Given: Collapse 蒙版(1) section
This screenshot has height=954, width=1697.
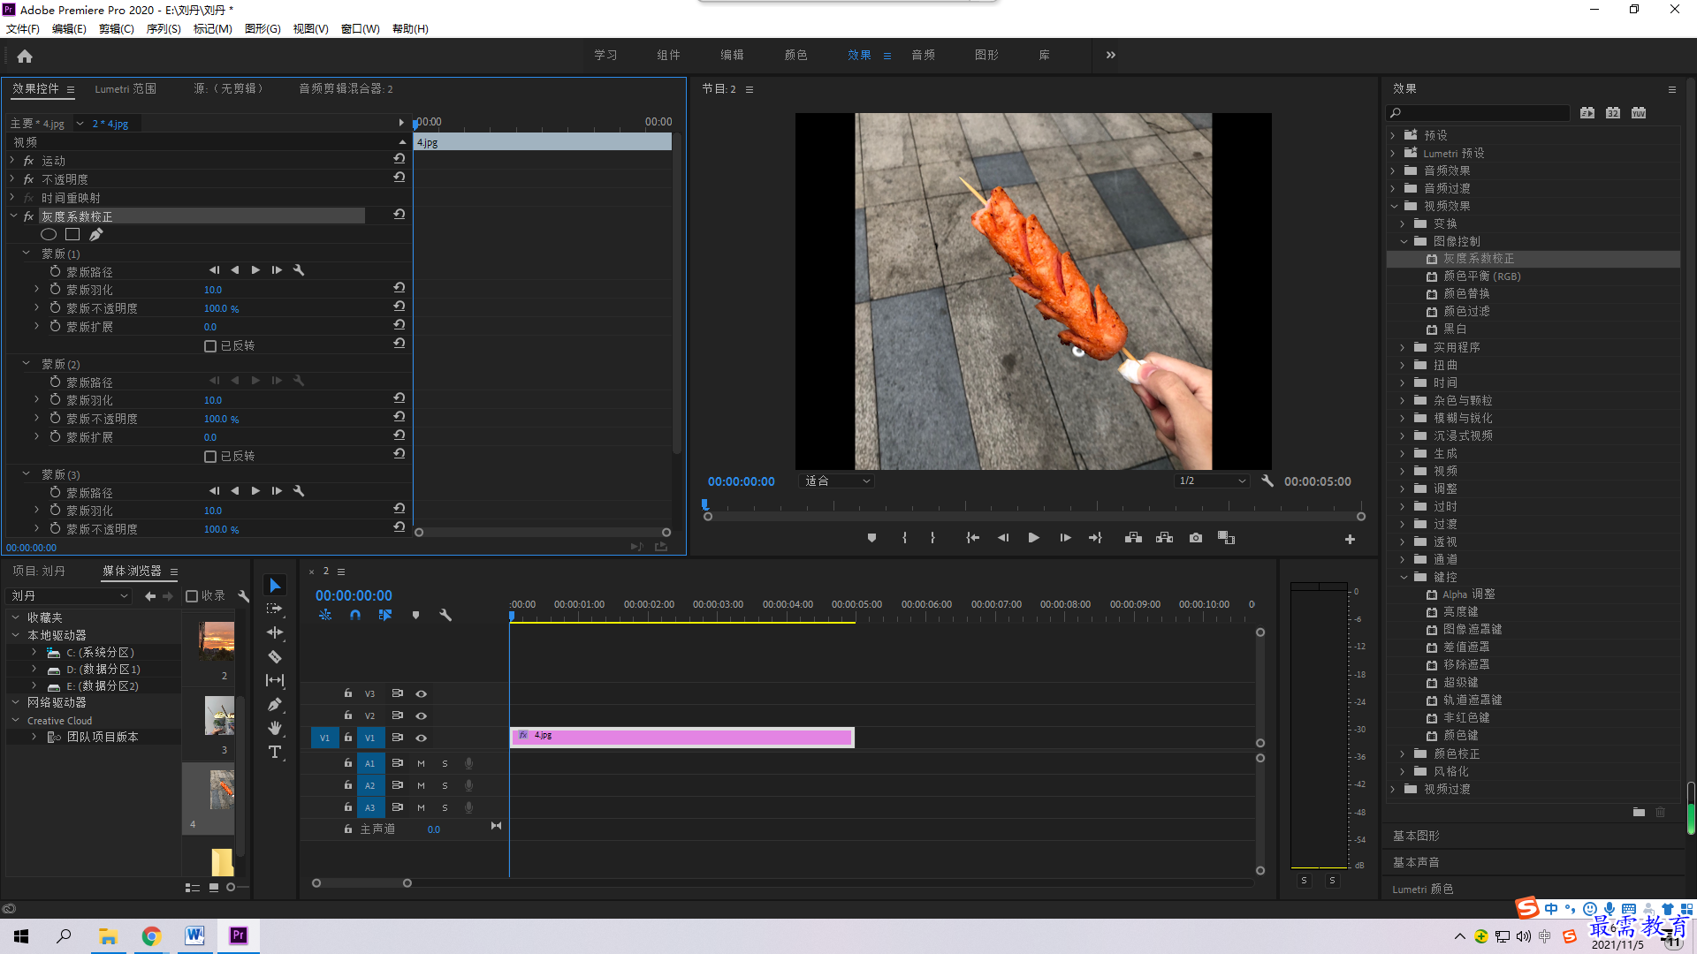Looking at the screenshot, I should pyautogui.click(x=27, y=253).
